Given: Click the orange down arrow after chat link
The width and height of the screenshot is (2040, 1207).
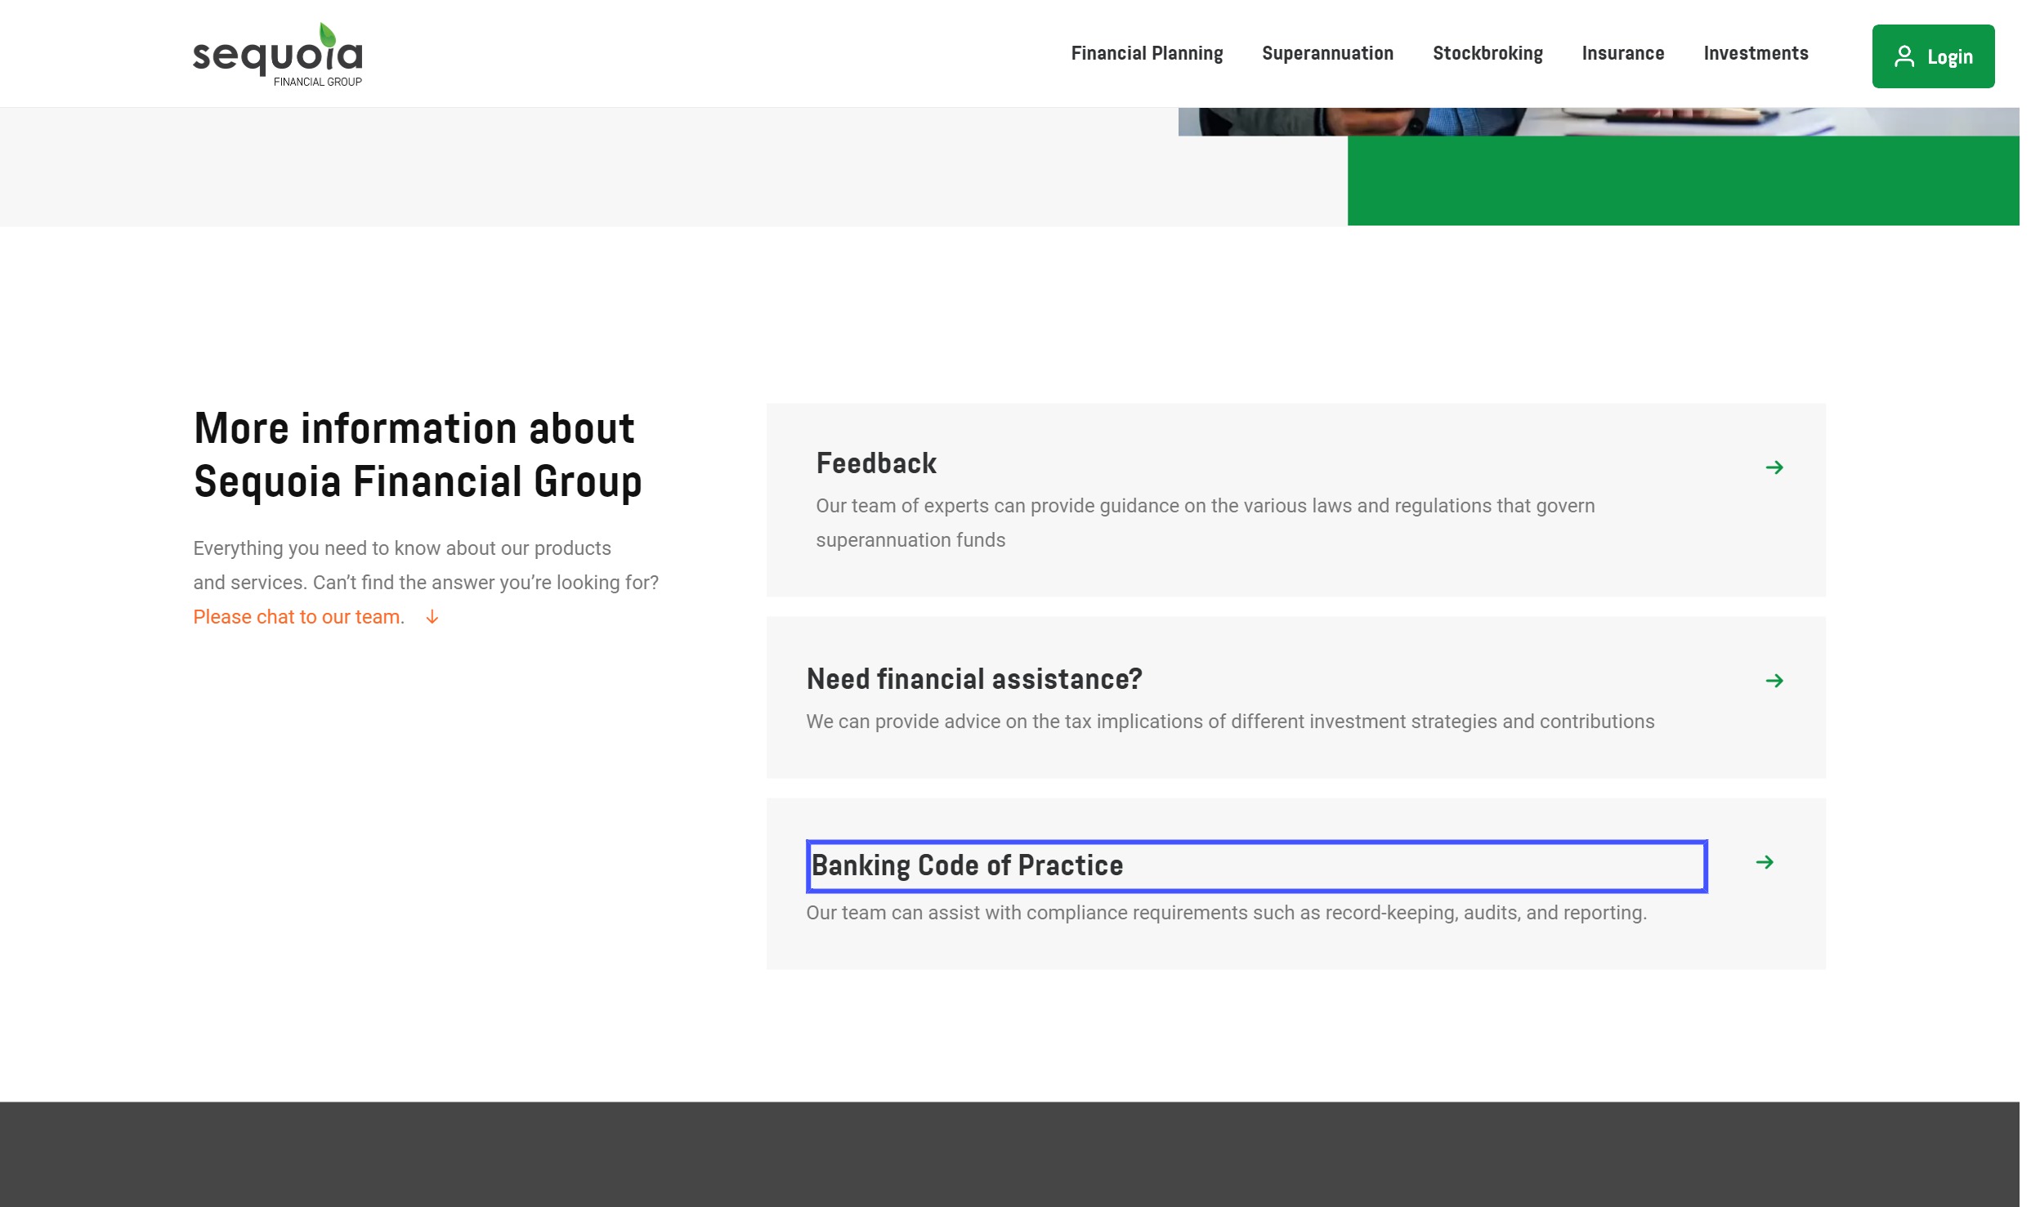Looking at the screenshot, I should coord(432,617).
